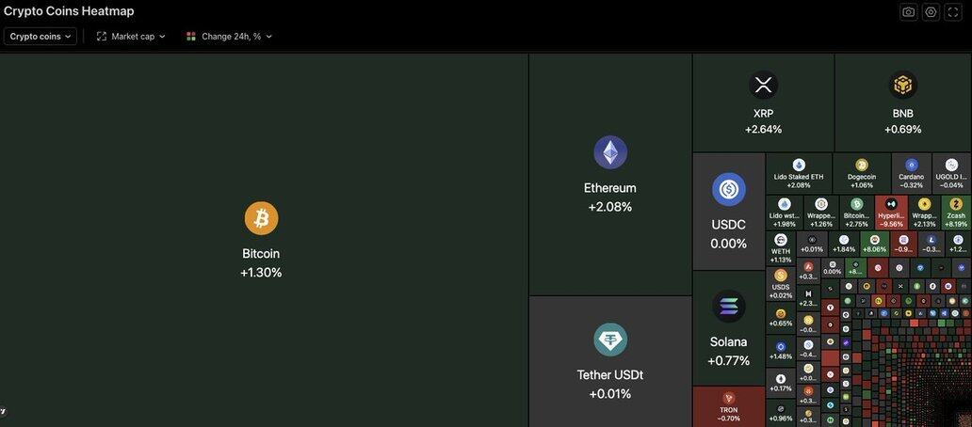Click the Crypto Coins Heatmap title
Screen dimensions: 972x427
tap(69, 11)
